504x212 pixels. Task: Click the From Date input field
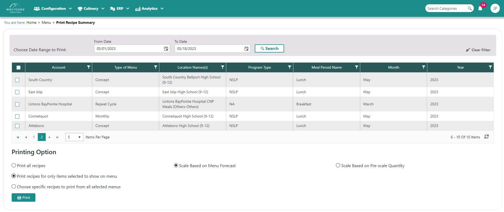[x=129, y=49]
